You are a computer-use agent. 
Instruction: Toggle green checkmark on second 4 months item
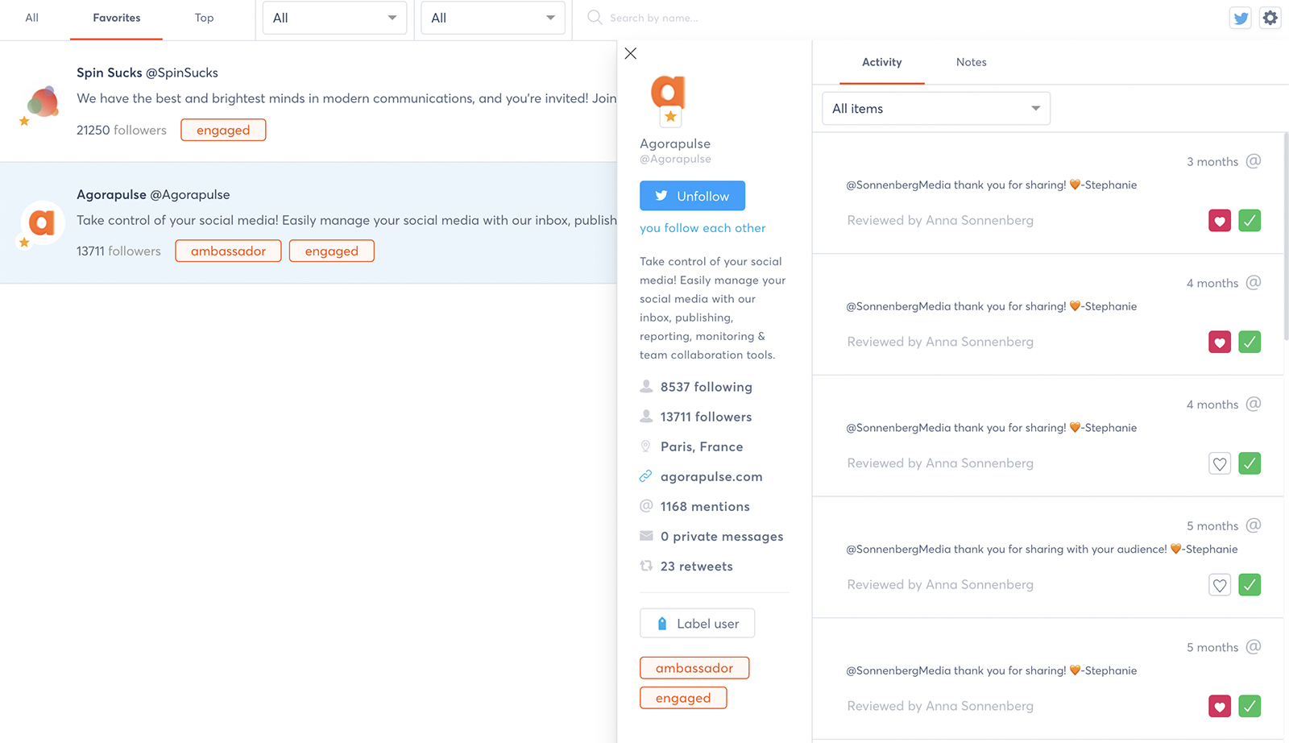(x=1250, y=463)
